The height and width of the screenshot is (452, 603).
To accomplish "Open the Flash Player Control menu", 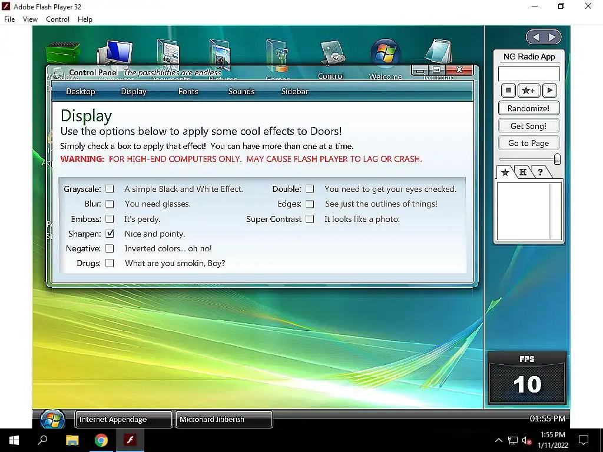I will pos(58,19).
